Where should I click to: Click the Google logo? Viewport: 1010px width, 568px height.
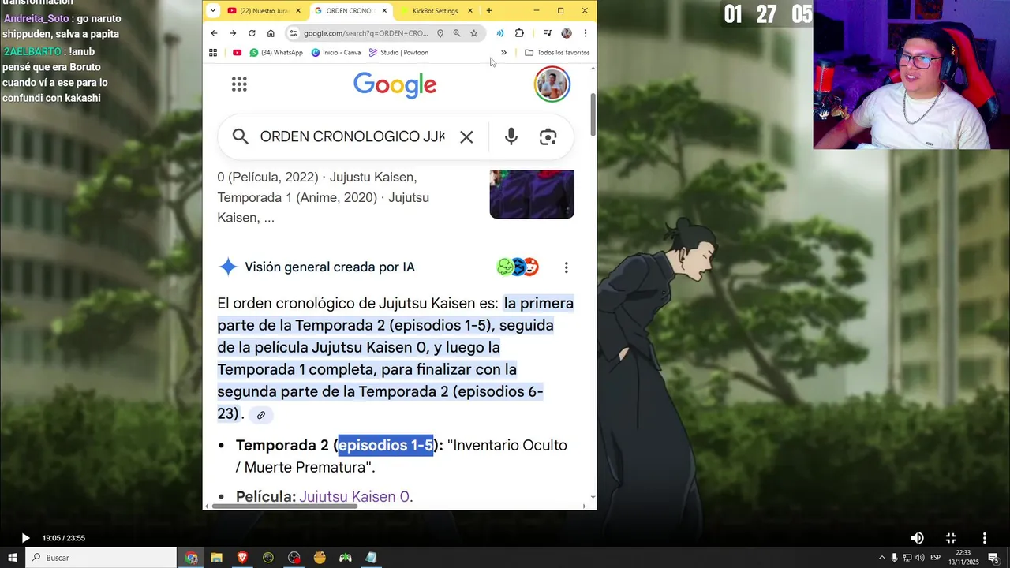395,85
